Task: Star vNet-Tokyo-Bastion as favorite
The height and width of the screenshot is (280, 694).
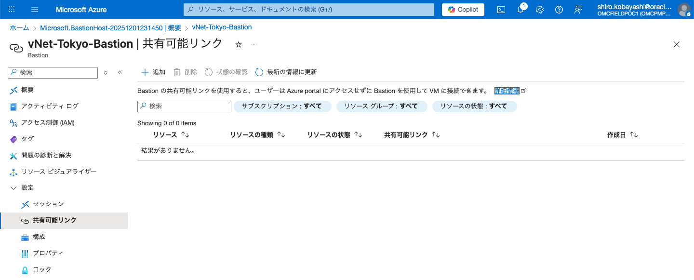Action: (238, 43)
